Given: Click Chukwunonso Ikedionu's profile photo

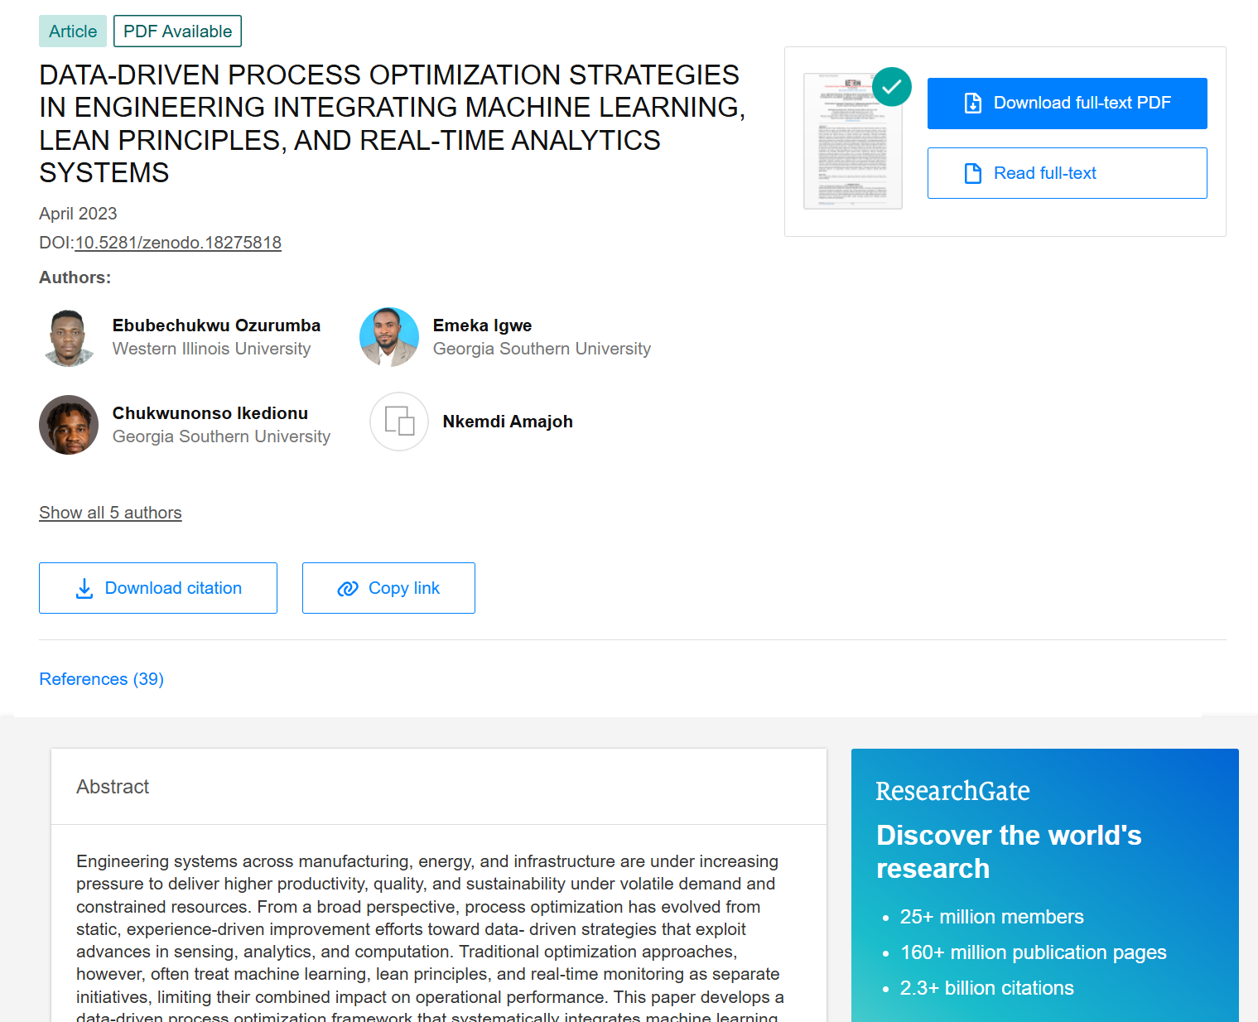Looking at the screenshot, I should coord(69,425).
